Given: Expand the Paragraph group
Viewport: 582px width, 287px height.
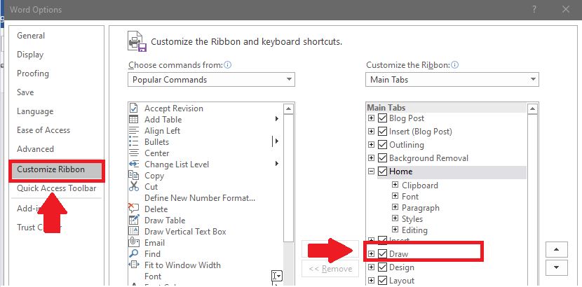Looking at the screenshot, I should [x=395, y=207].
